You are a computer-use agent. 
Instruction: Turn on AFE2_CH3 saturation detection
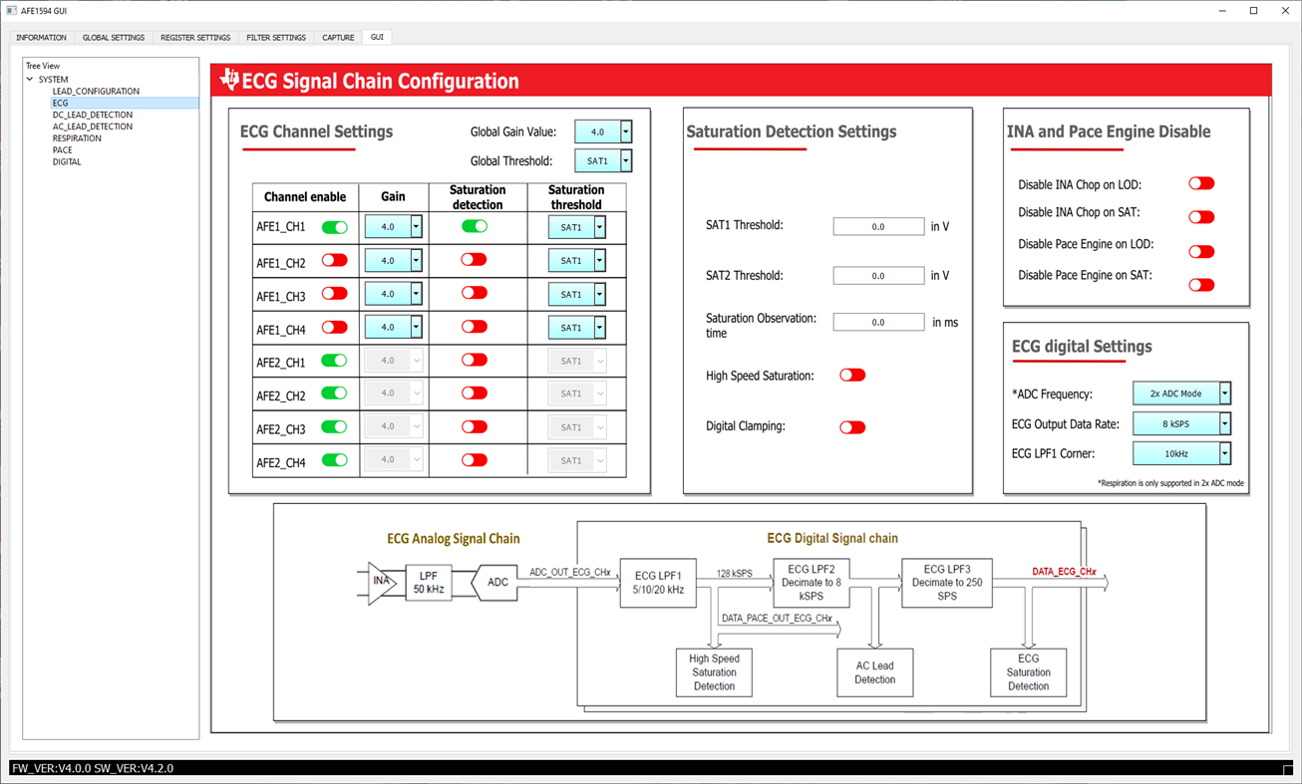click(x=475, y=426)
